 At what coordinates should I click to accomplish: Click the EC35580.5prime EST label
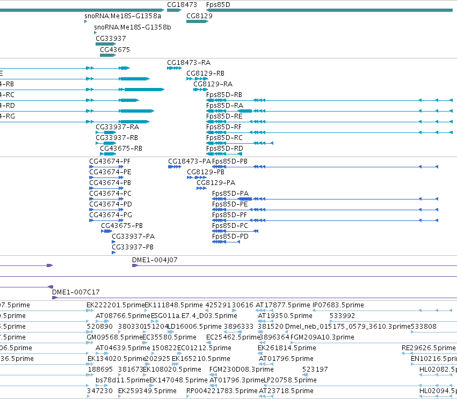pyautogui.click(x=169, y=337)
